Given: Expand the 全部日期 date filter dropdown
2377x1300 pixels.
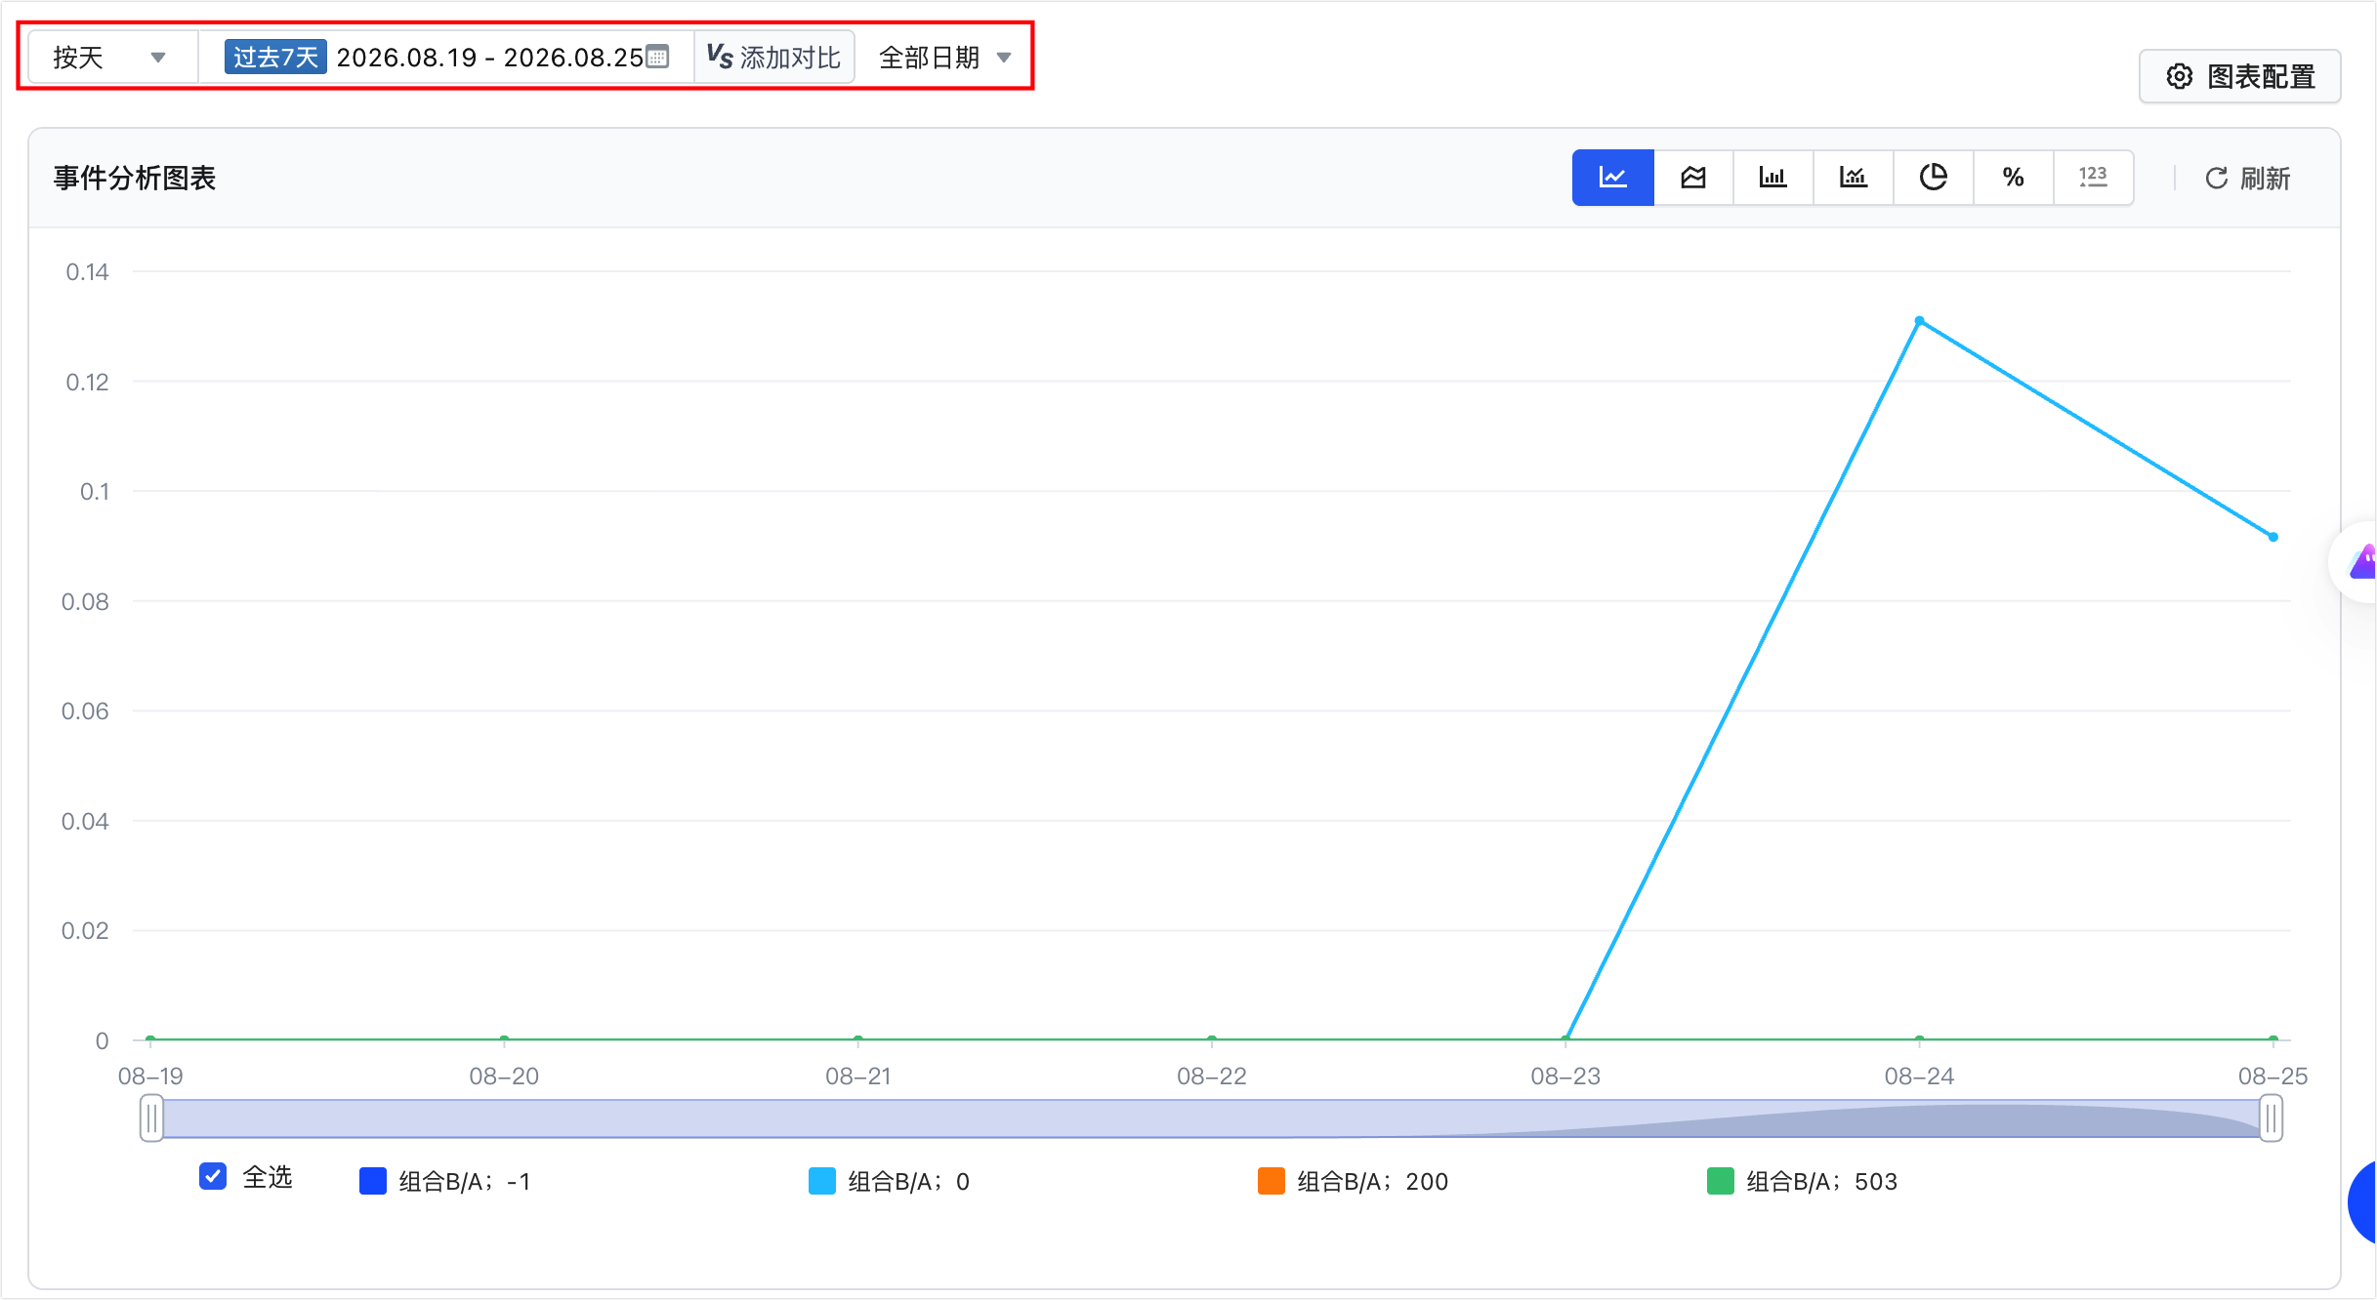Looking at the screenshot, I should click(x=944, y=58).
